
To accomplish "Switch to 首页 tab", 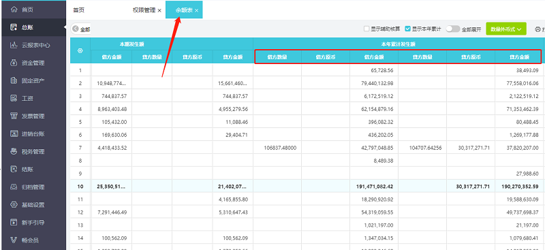I will [78, 10].
